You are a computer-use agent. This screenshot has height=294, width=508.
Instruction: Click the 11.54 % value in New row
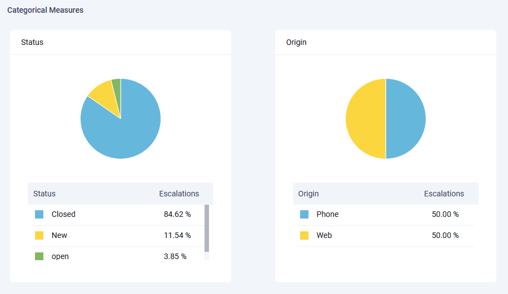click(177, 235)
